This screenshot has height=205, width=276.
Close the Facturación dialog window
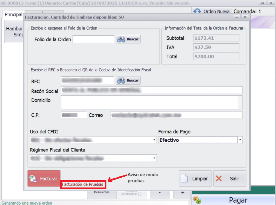(245, 17)
